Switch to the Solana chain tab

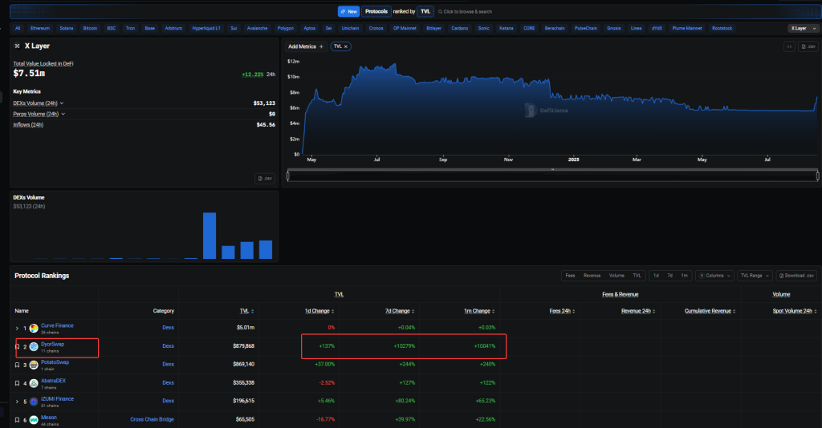click(x=66, y=28)
